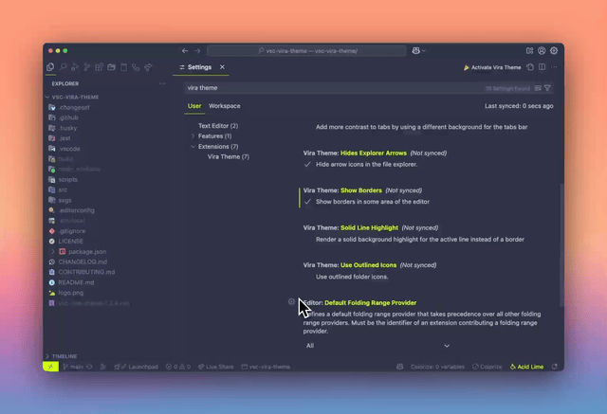Open the settings filter funnel icon

tap(547, 88)
